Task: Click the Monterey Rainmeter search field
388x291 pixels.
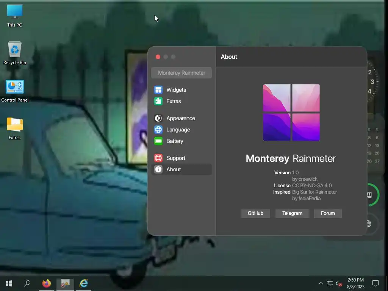Action: point(181,73)
